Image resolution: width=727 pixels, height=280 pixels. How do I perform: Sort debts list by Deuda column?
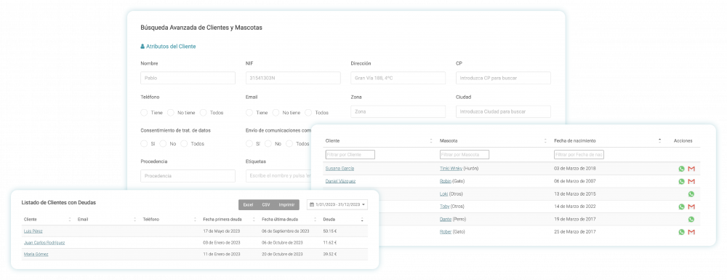click(x=362, y=219)
